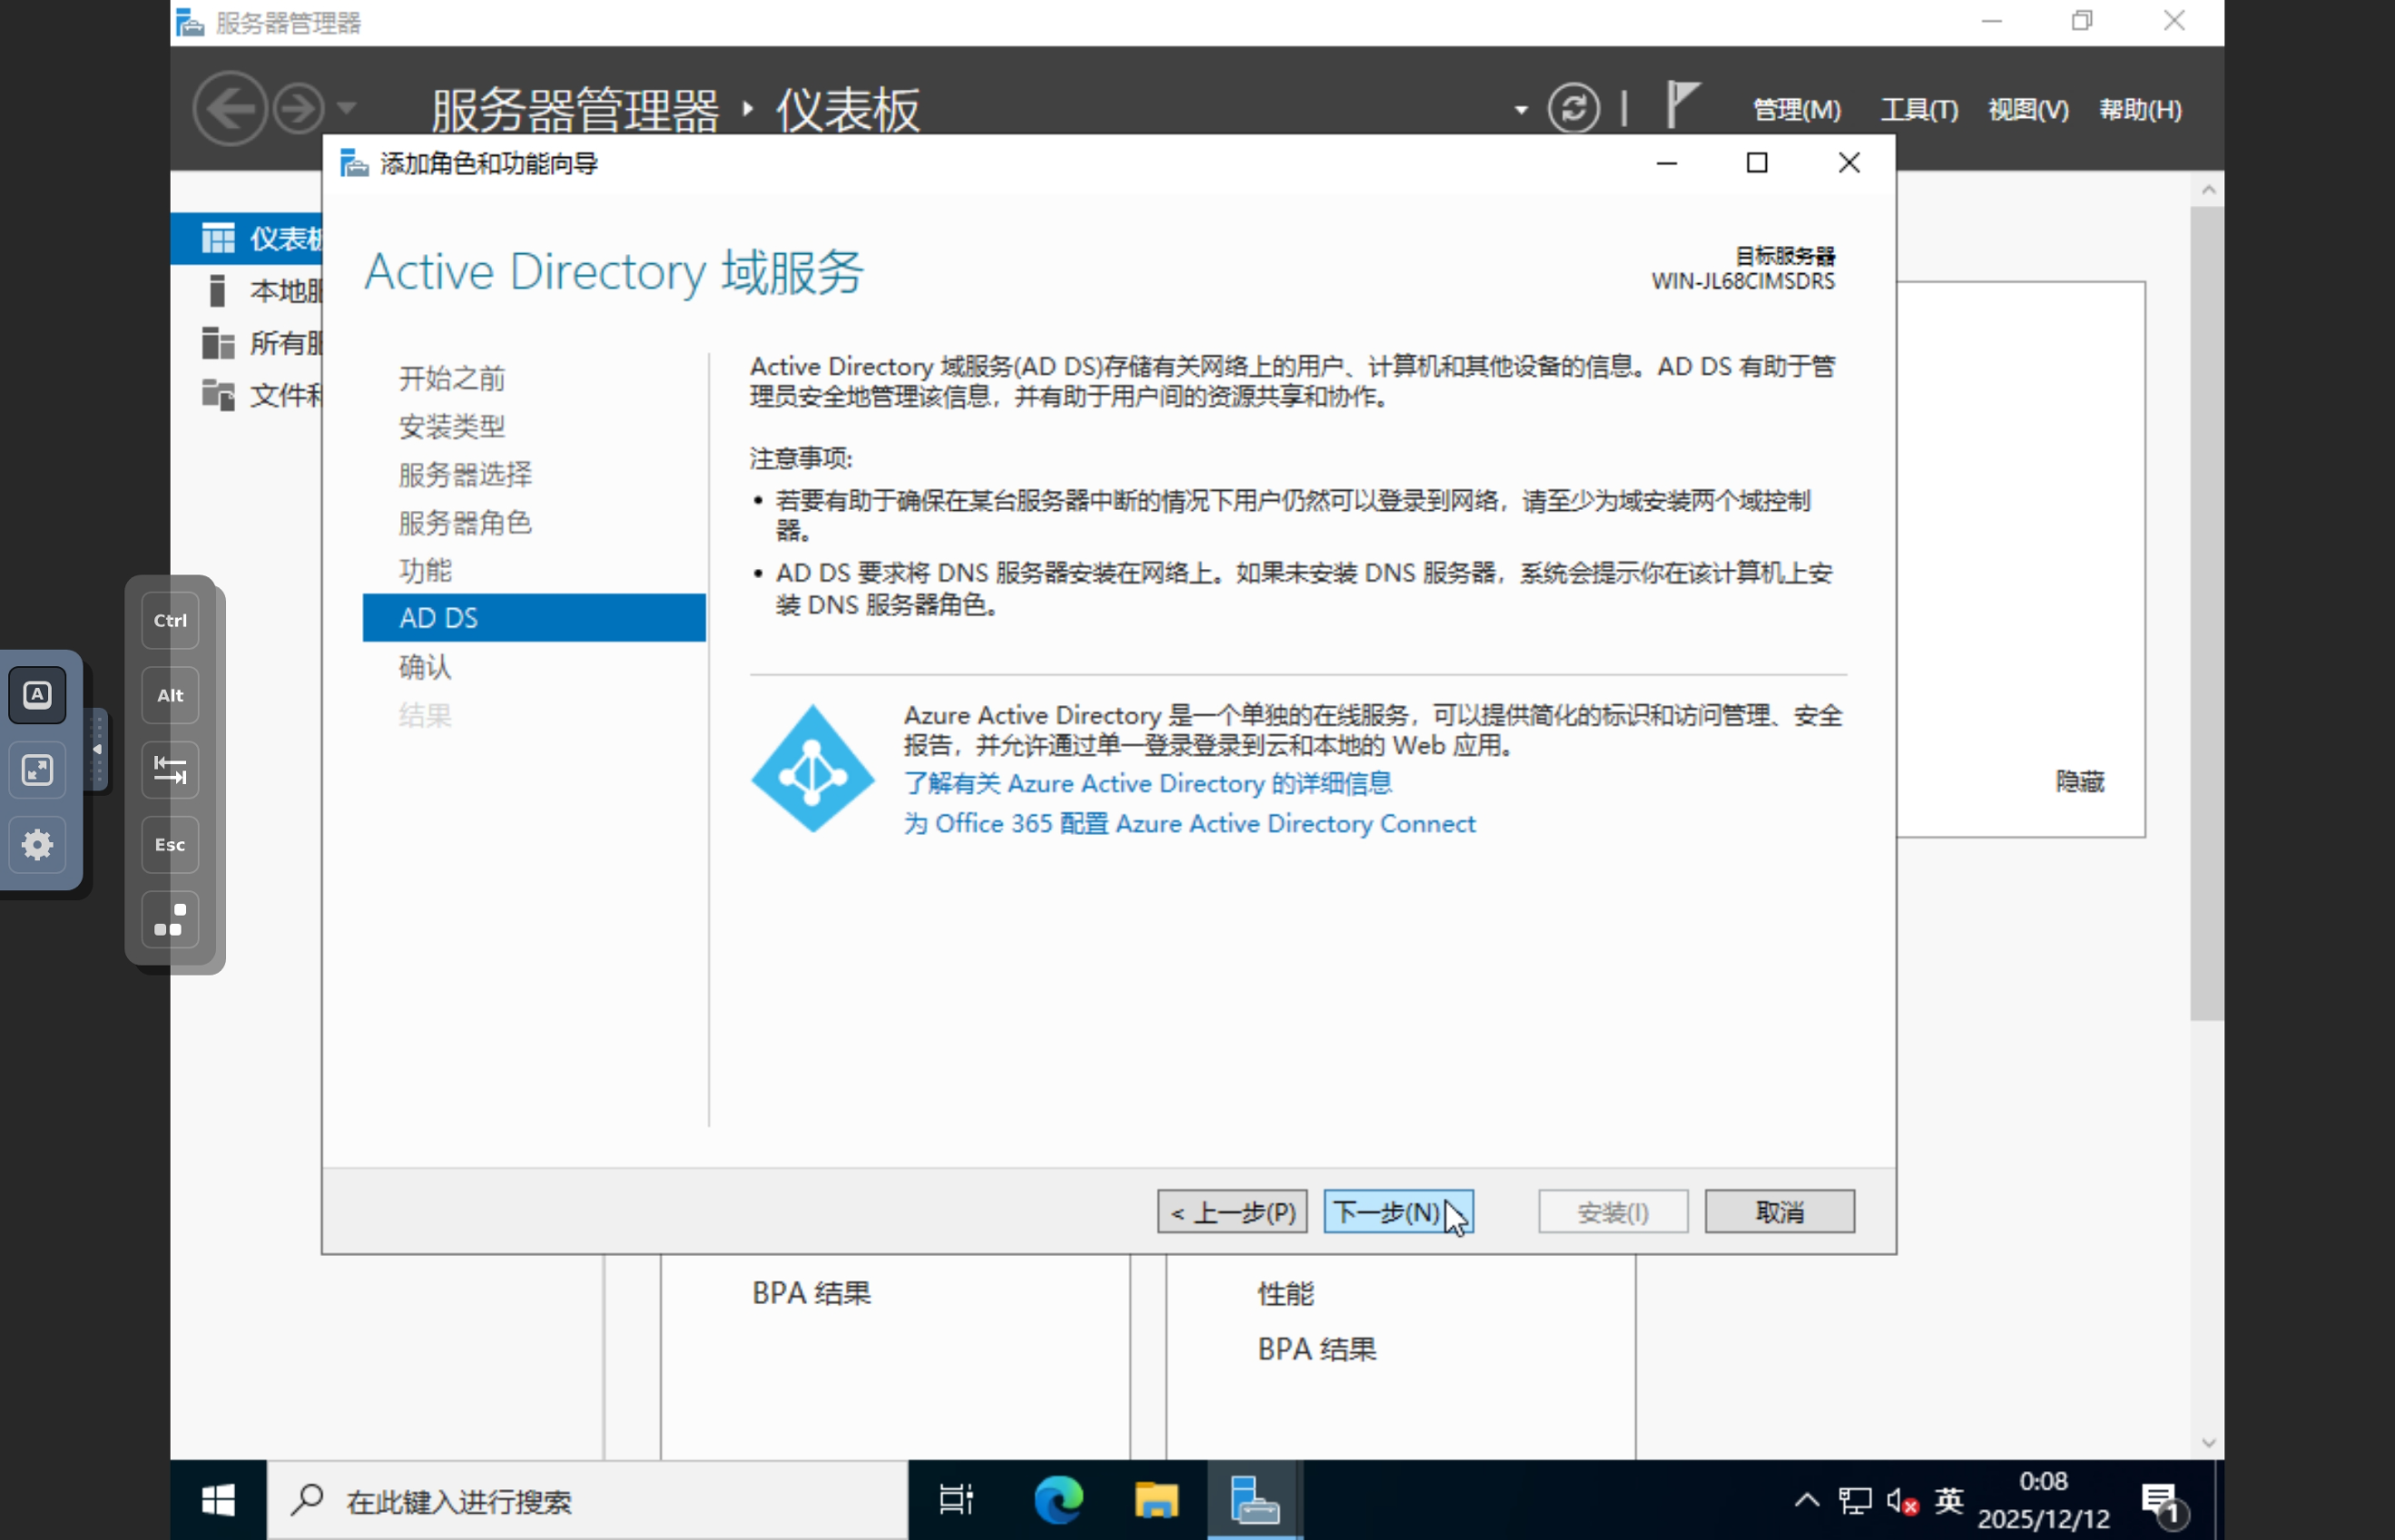Image resolution: width=2395 pixels, height=1540 pixels.
Task: Click the 下一步(N) button
Action: pyautogui.click(x=1396, y=1212)
